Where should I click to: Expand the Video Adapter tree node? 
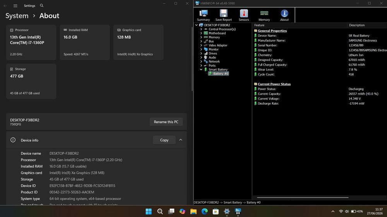tap(201, 45)
